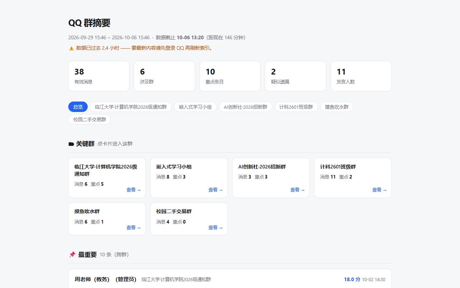
Task: Switch to 嵌入式学习小组 filter chip
Action: coord(195,107)
